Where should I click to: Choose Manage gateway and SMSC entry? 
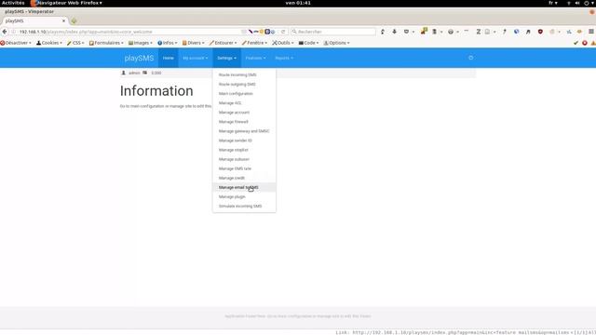pyautogui.click(x=244, y=131)
